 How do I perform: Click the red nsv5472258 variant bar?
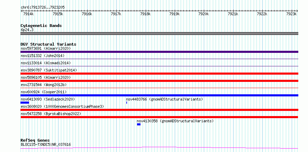click(159, 117)
